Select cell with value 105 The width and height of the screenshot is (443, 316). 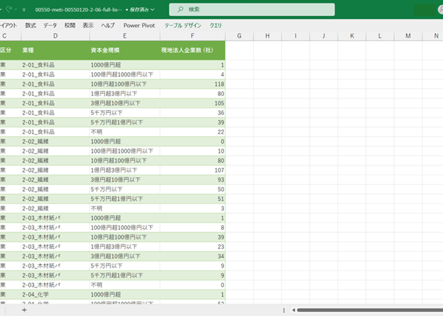click(192, 103)
